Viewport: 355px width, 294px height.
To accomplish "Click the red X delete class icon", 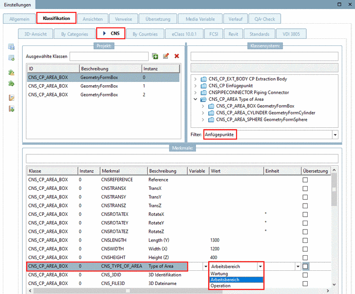I will pyautogui.click(x=177, y=56).
